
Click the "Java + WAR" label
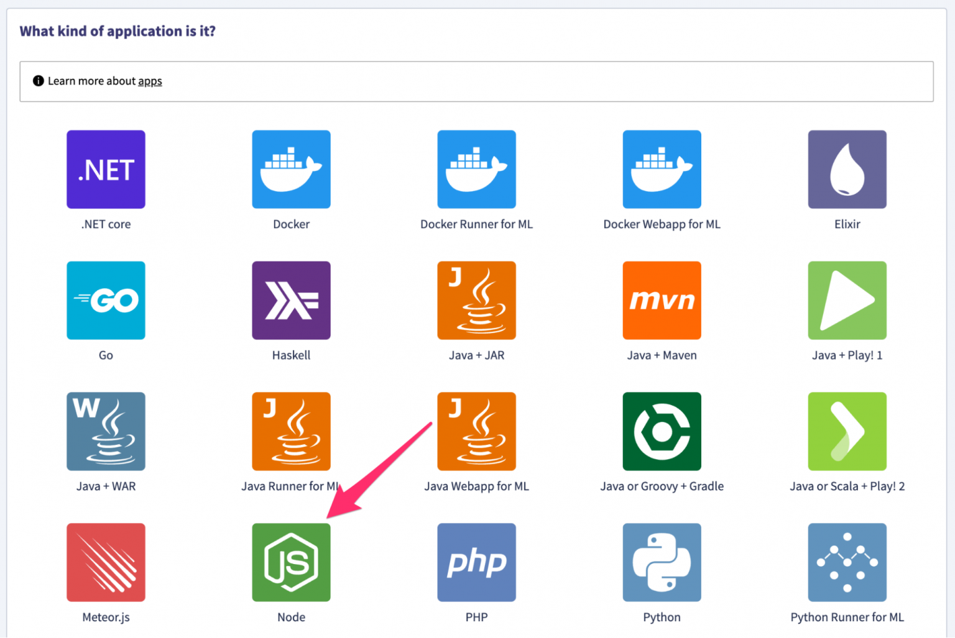[106, 486]
